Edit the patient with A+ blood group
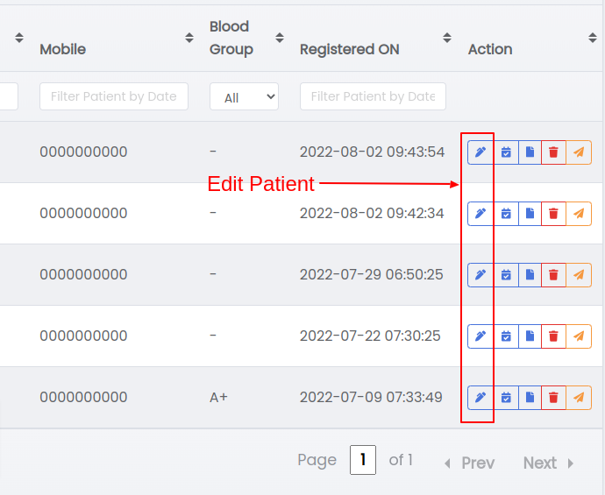The image size is (605, 495). [x=480, y=398]
